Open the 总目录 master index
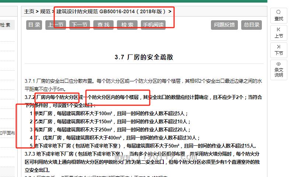 click(x=252, y=25)
